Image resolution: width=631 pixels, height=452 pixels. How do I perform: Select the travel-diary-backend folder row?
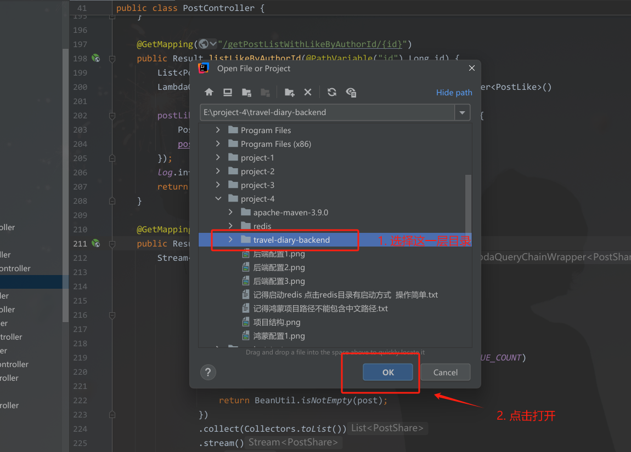point(335,240)
